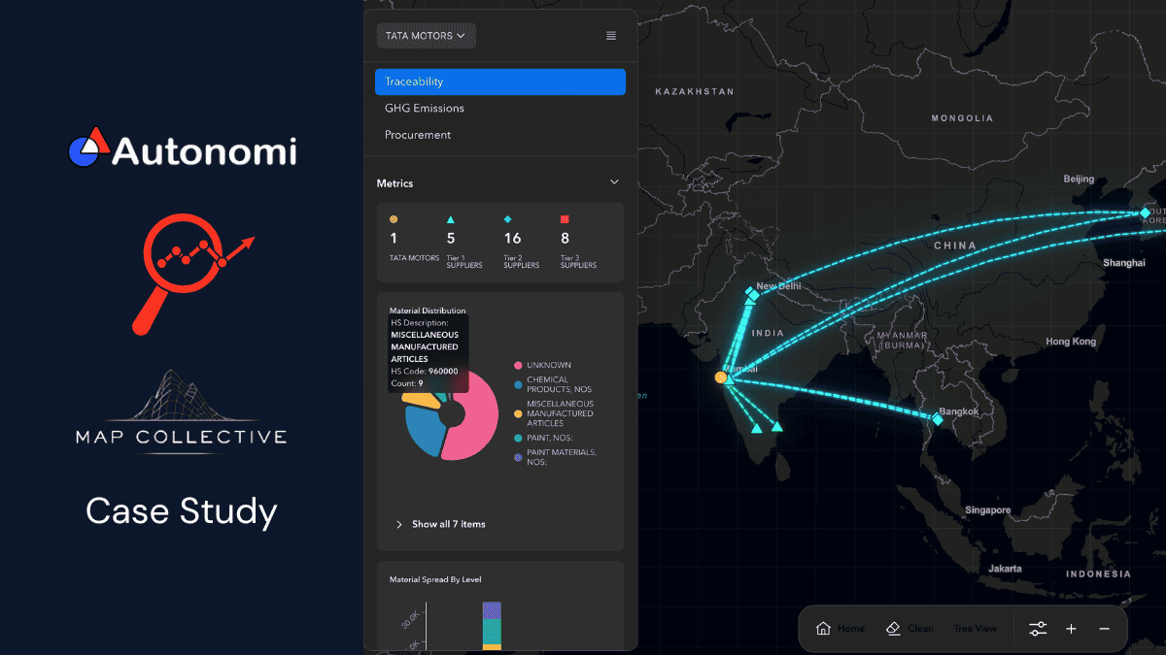Viewport: 1166px width, 655px height.
Task: Zoom in with the plus icon
Action: (1071, 629)
